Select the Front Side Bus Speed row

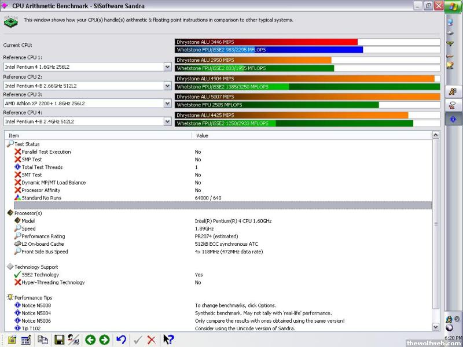click(x=45, y=252)
